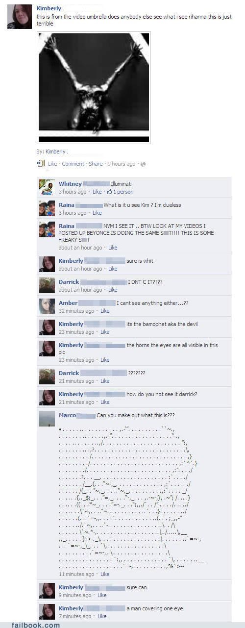
Task: Share the Umbrella video post
Action: tap(96, 164)
